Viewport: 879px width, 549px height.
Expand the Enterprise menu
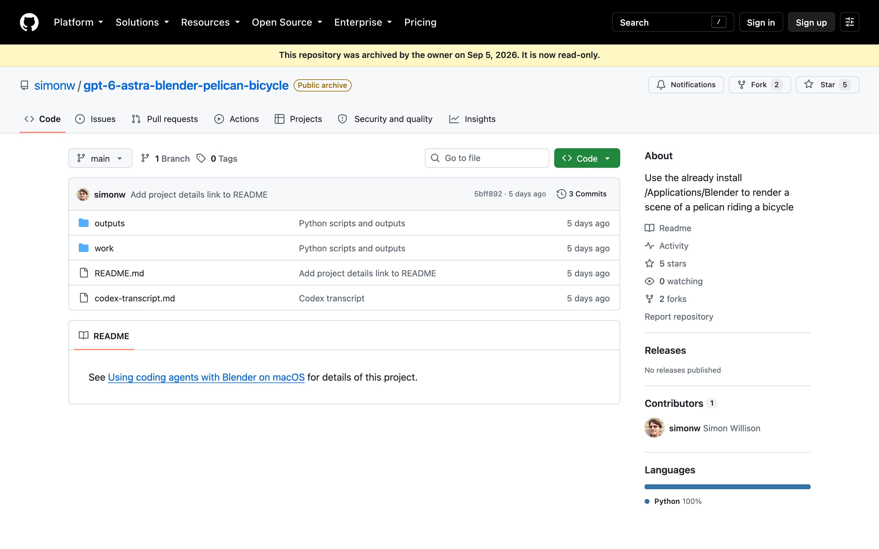coord(363,22)
